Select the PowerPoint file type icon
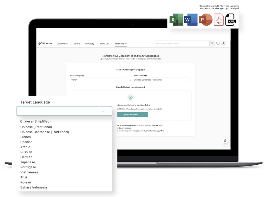Viewport: 267px width, 197px height. click(205, 19)
